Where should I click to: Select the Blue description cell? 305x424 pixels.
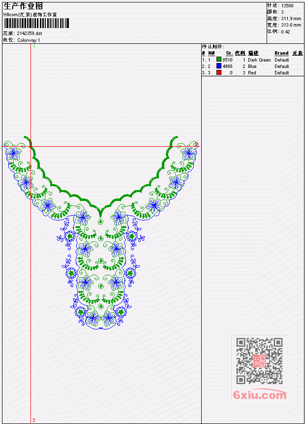252,66
